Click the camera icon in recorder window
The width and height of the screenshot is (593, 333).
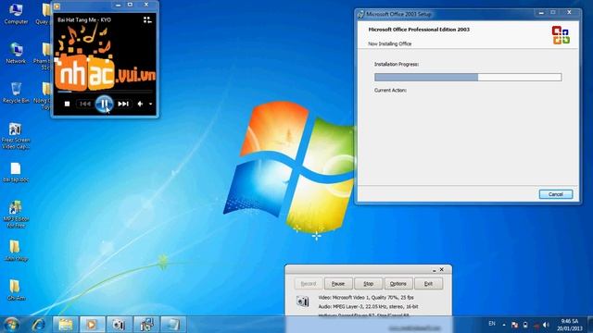click(x=303, y=302)
